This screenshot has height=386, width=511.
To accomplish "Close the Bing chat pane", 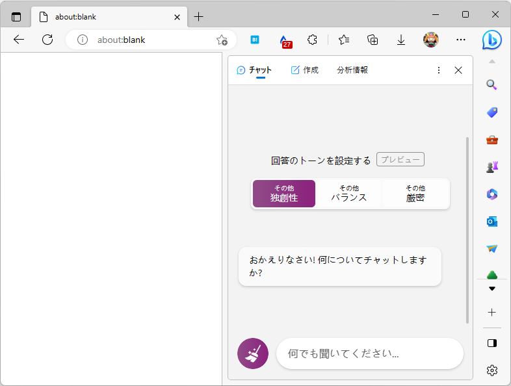I will pyautogui.click(x=458, y=70).
